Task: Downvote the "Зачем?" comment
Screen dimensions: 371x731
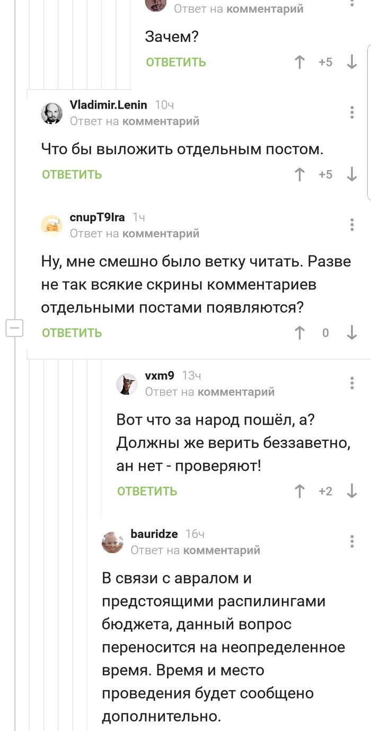Action: (x=352, y=63)
